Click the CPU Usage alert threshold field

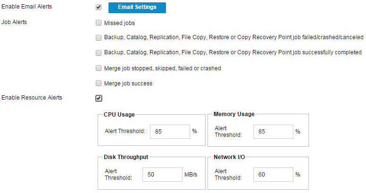click(170, 132)
